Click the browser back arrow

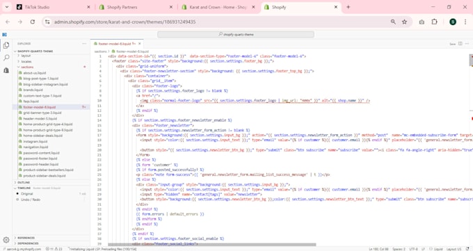8,22
